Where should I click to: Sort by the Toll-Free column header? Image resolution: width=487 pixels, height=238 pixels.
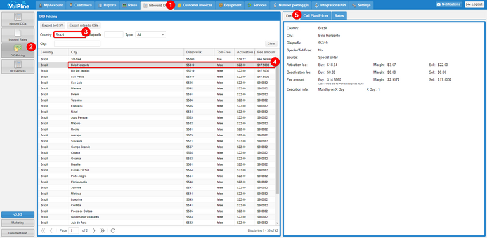tap(224, 52)
